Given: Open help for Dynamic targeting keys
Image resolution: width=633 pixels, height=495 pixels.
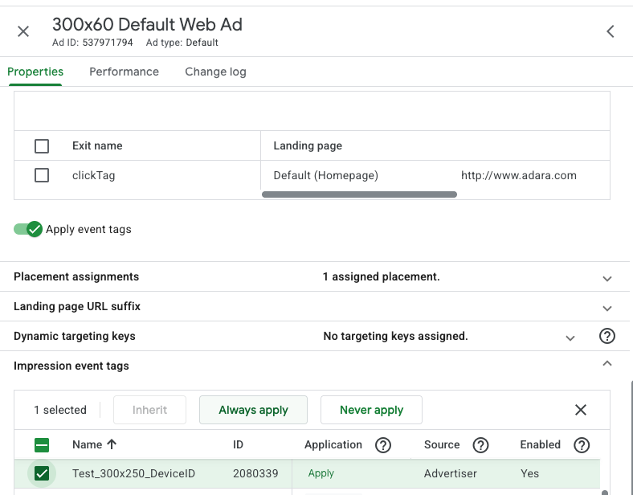Looking at the screenshot, I should [607, 337].
